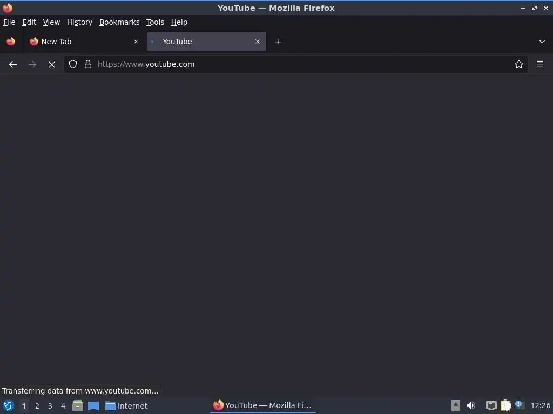Open a new tab with plus button
Image resolution: width=553 pixels, height=414 pixels.
(x=278, y=42)
